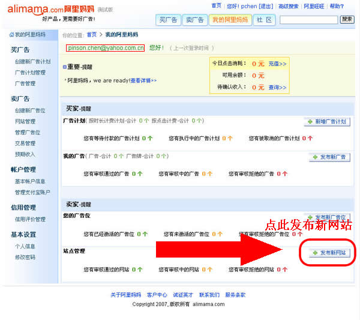Click count after 您有未激活的广告位
This screenshot has height=320, width=360.
[x=217, y=234]
